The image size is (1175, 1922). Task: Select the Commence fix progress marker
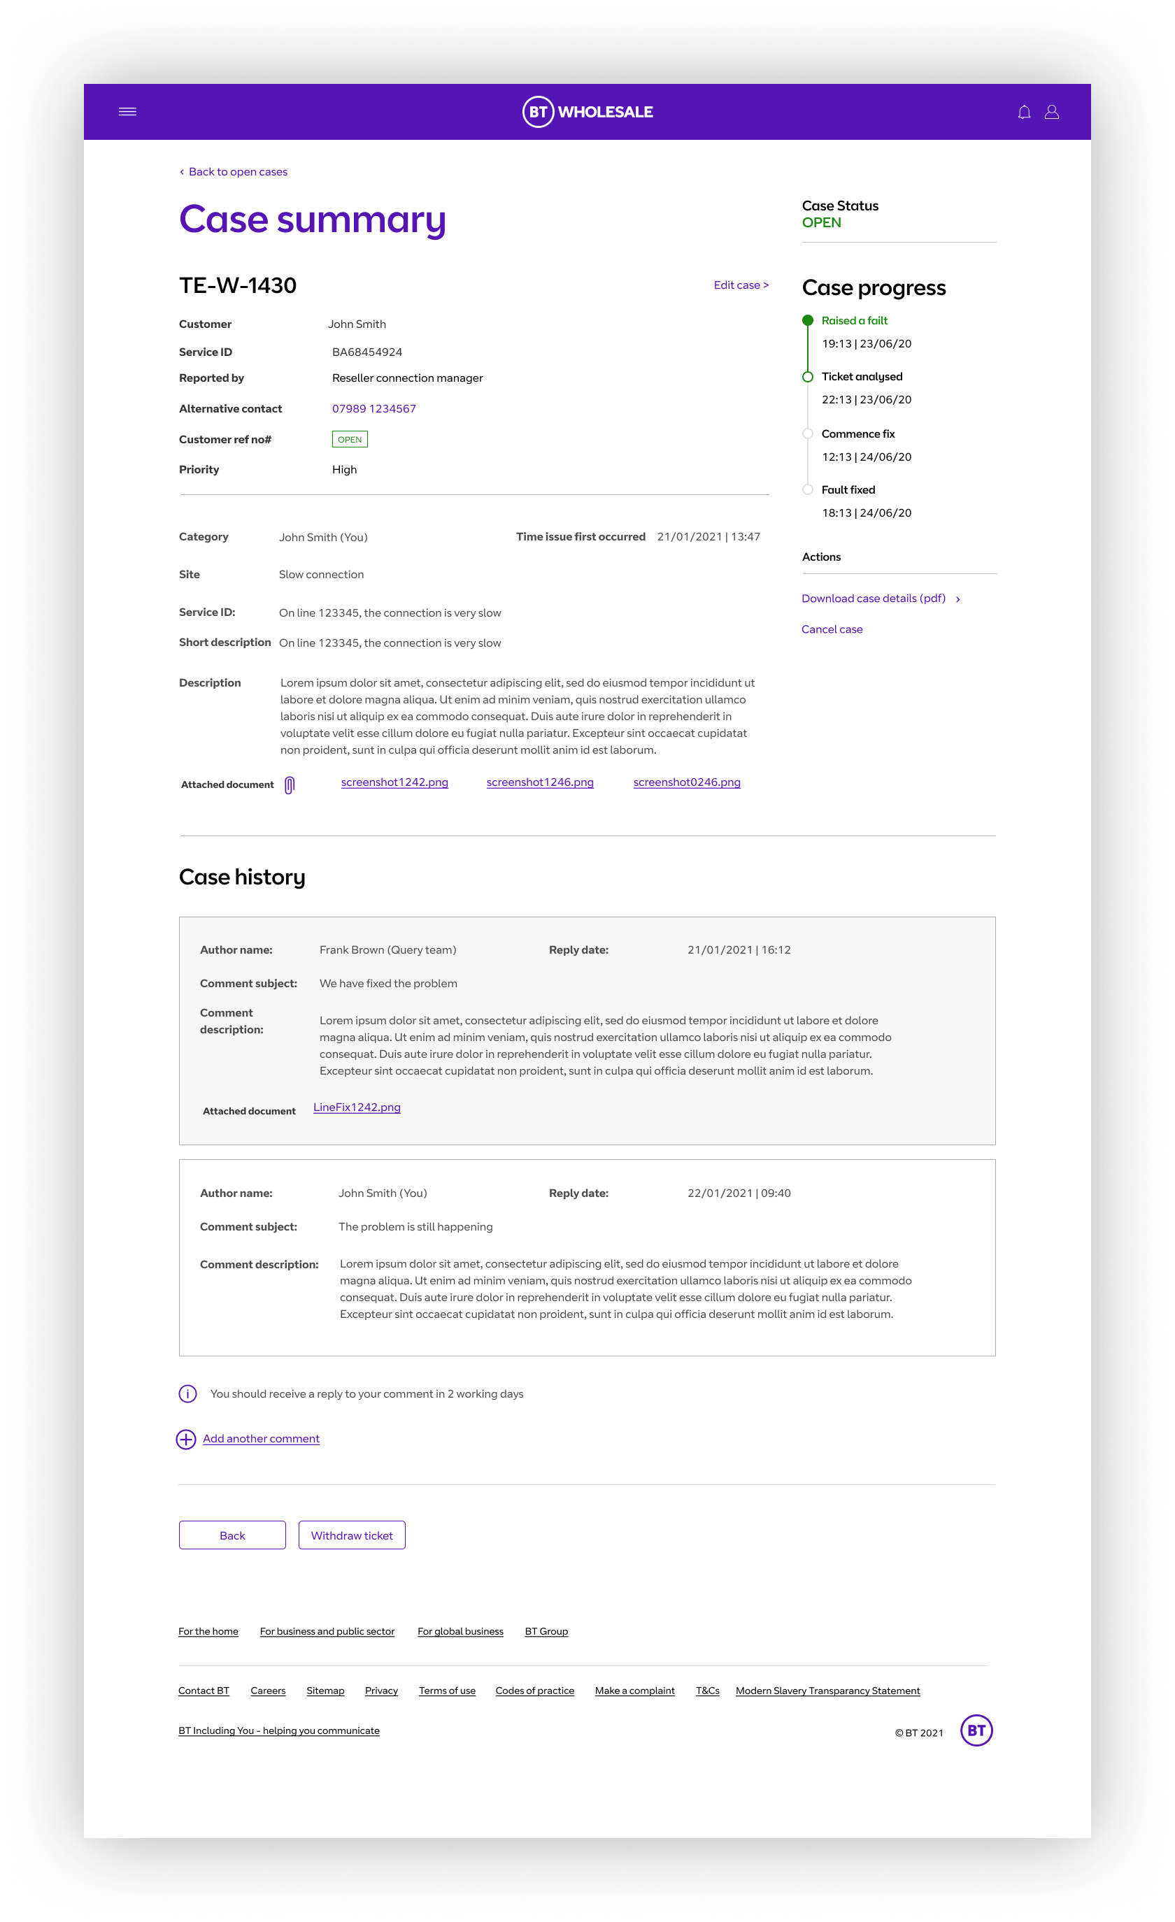click(808, 433)
